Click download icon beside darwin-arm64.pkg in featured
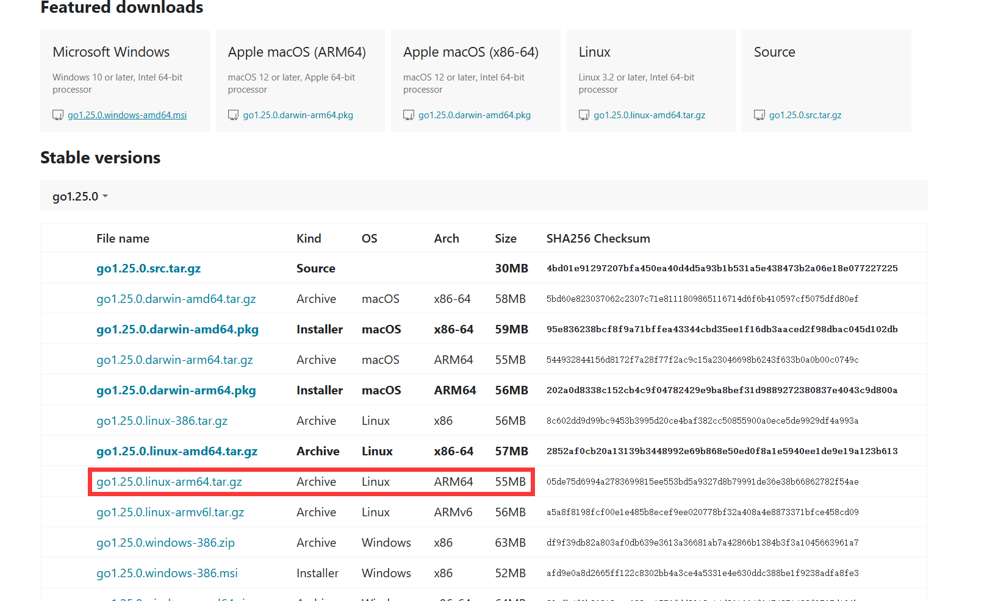 [x=233, y=115]
